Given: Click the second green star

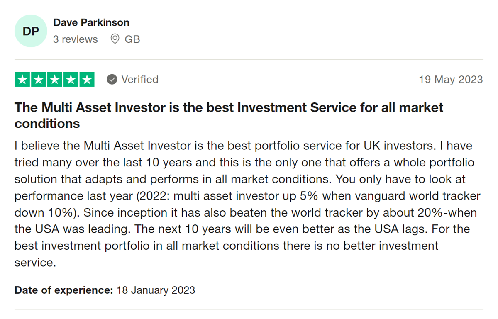Looking at the screenshot, I should coord(39,79).
